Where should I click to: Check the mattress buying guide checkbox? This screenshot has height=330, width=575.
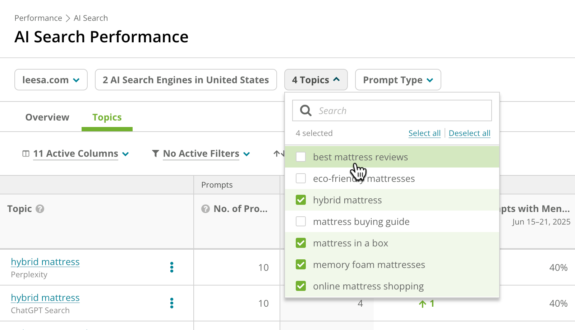coord(301,221)
